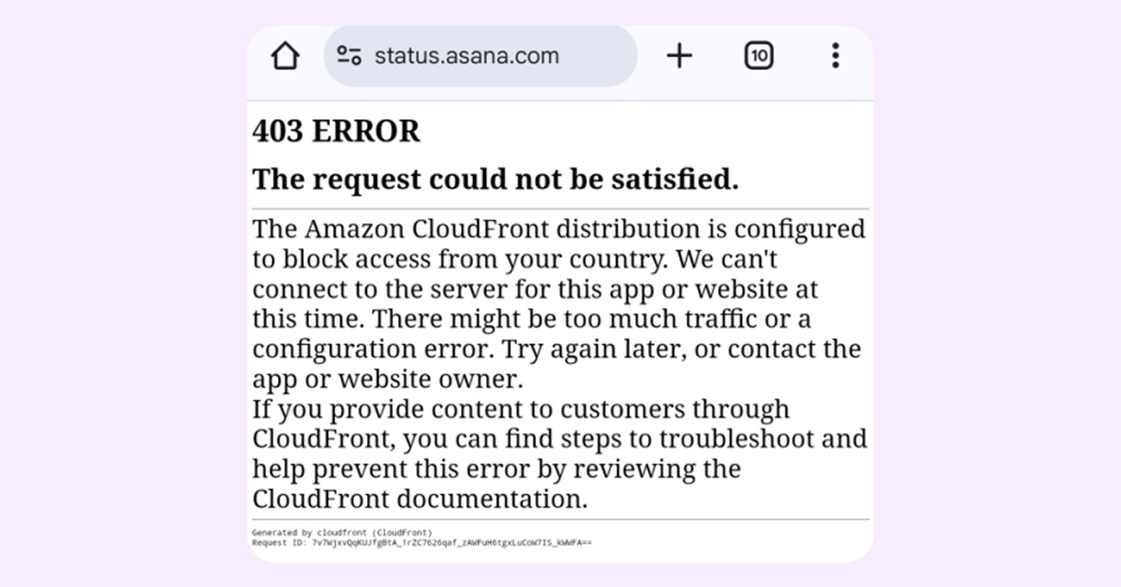Open the three-dot browser menu
Image resolution: width=1121 pixels, height=587 pixels.
(836, 56)
